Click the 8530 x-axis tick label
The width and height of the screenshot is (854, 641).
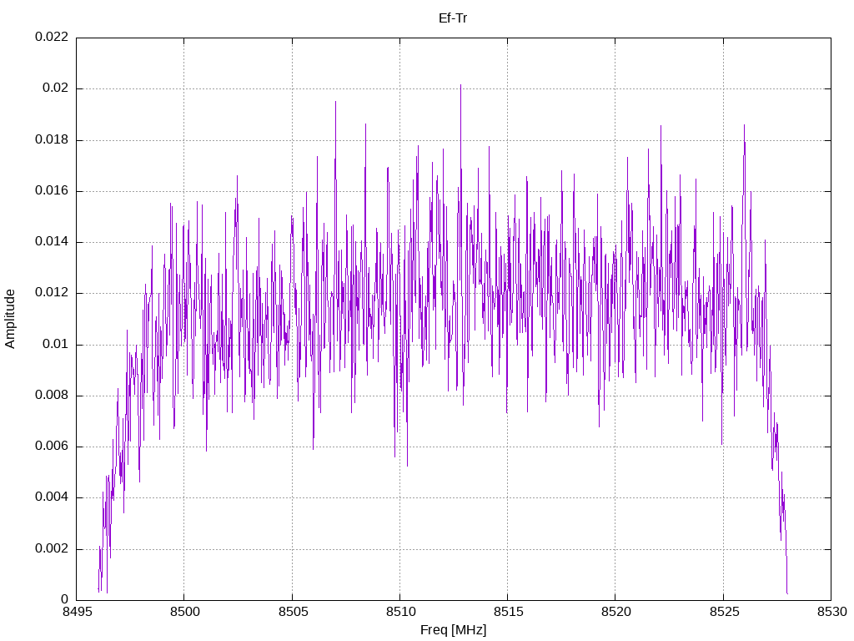831,612
